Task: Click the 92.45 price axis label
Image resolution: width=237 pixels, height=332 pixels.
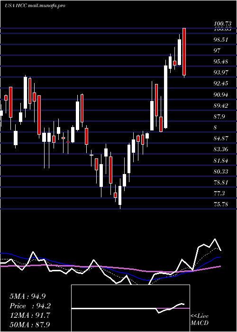Action: [x=221, y=83]
